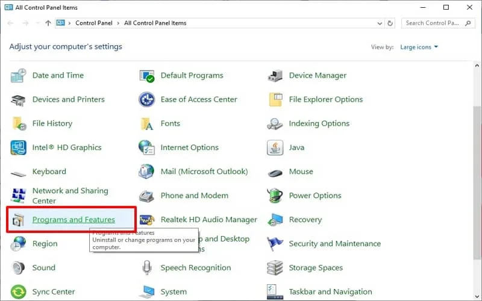Open the View by Large icons dropdown
This screenshot has width=482, height=301.
tap(419, 47)
